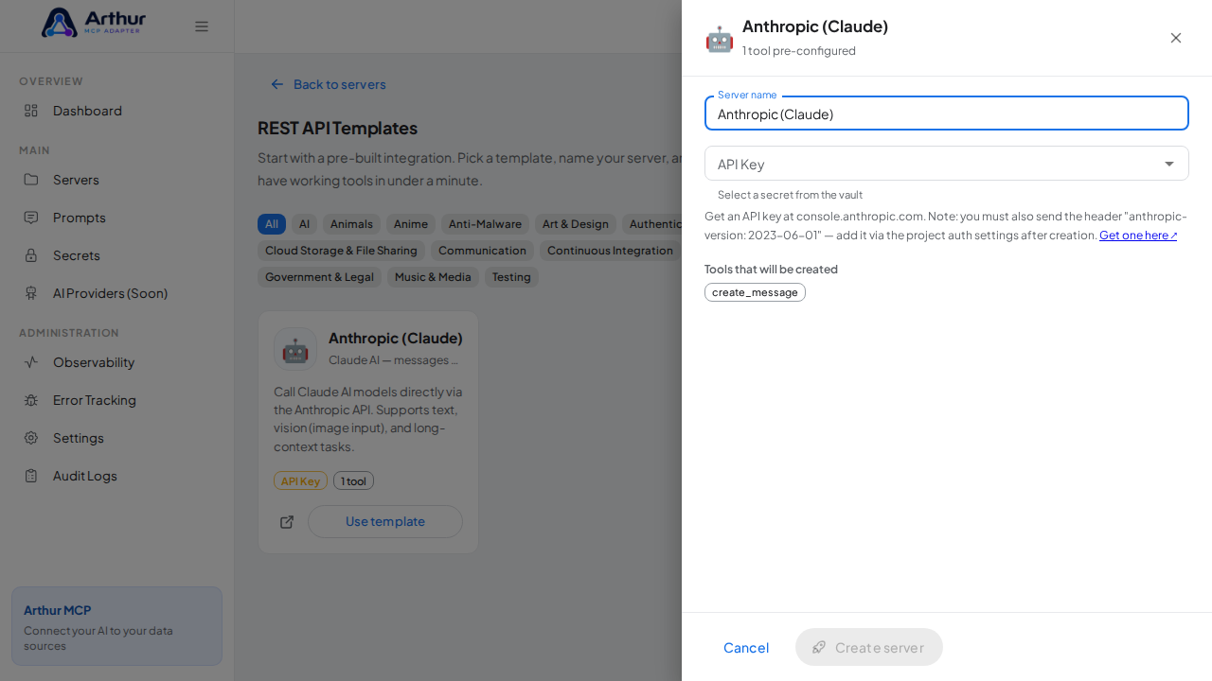Filter by Government & Legal category
This screenshot has width=1212, height=681.
click(319, 277)
